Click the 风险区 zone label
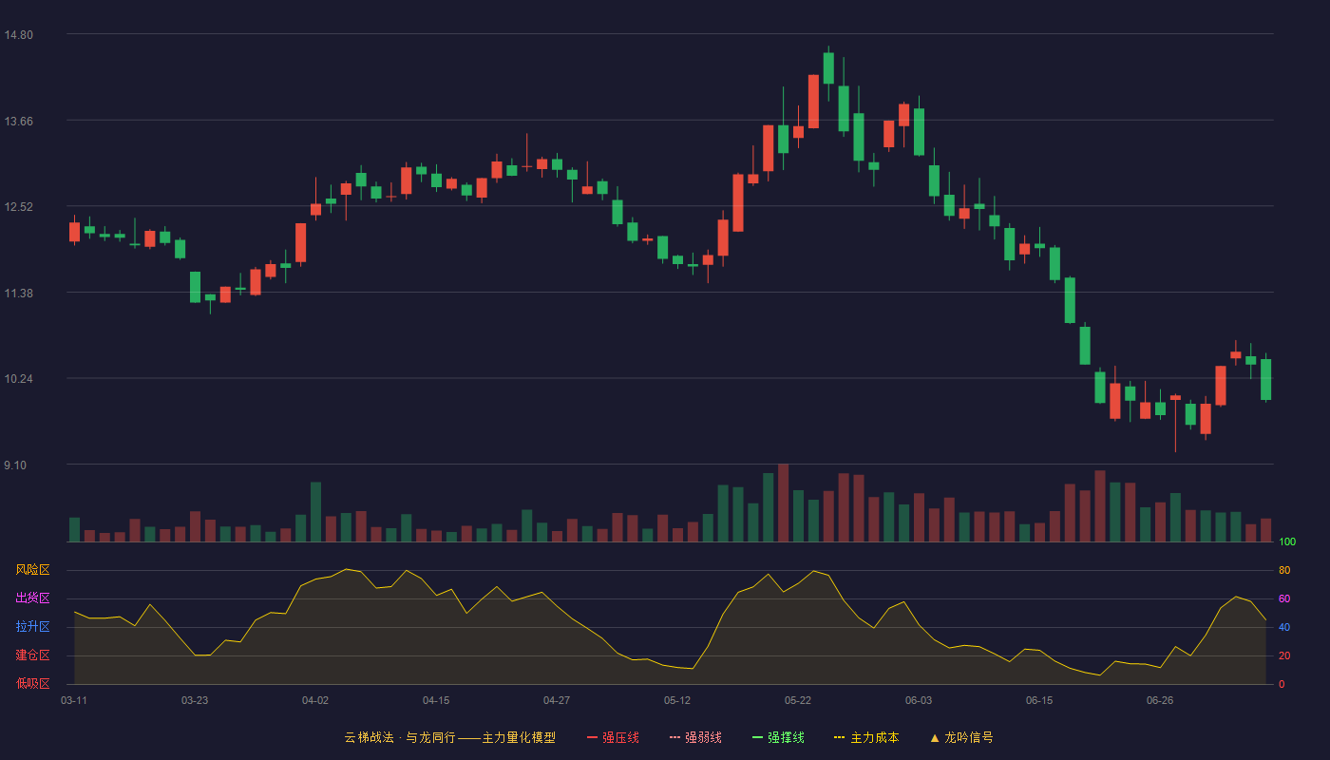The width and height of the screenshot is (1330, 760). click(32, 570)
